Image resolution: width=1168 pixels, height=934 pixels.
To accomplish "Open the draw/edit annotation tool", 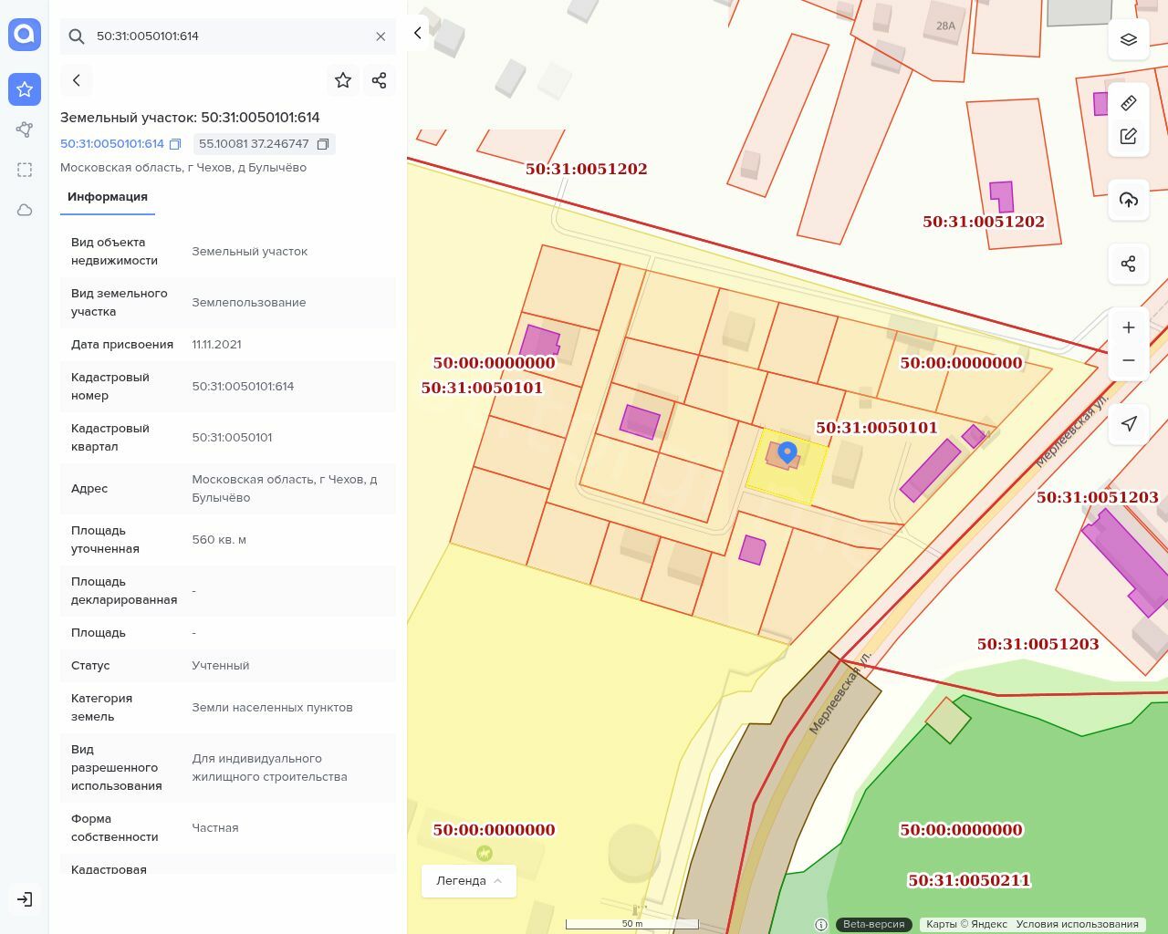I will (1129, 136).
